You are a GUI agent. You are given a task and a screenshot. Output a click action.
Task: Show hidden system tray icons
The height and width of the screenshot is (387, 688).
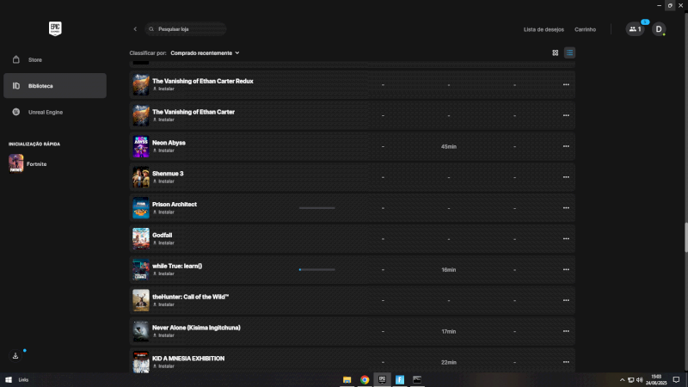point(622,380)
